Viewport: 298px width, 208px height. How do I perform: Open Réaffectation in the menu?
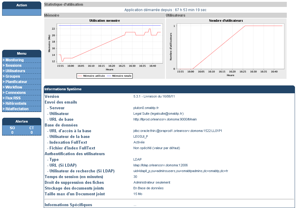pyautogui.click(x=22, y=109)
